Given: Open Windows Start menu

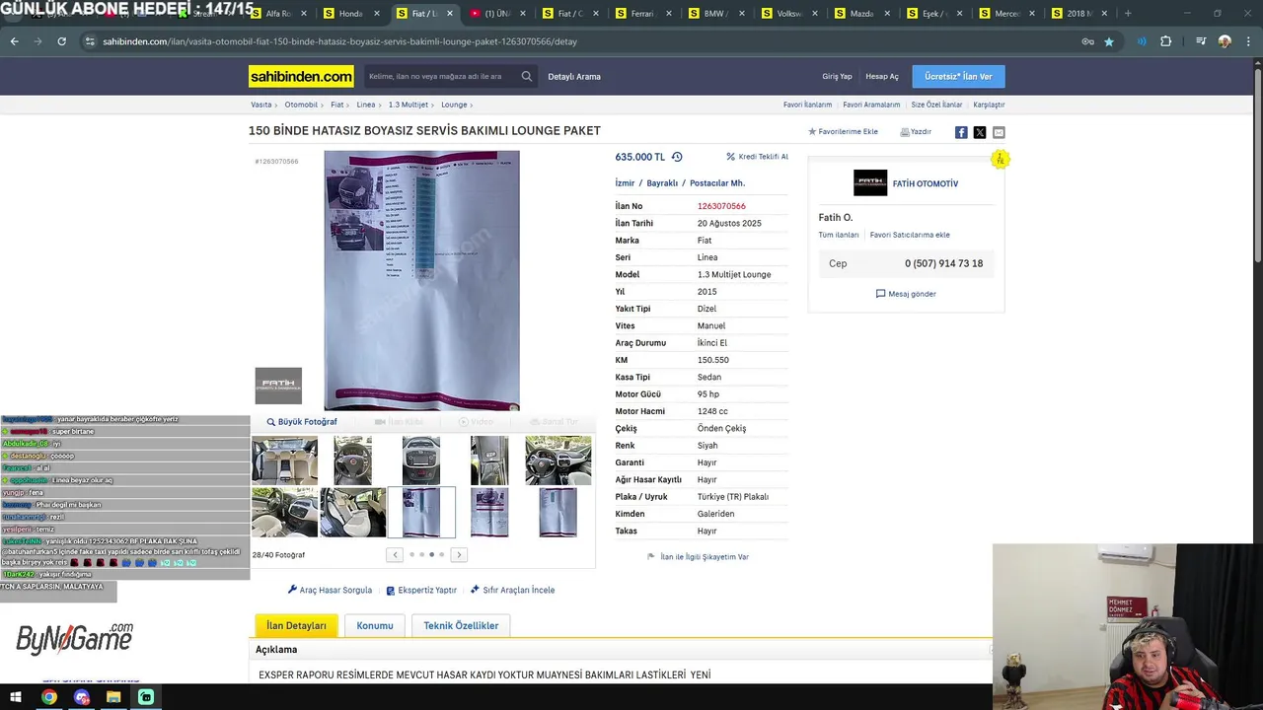Looking at the screenshot, I should point(16,697).
